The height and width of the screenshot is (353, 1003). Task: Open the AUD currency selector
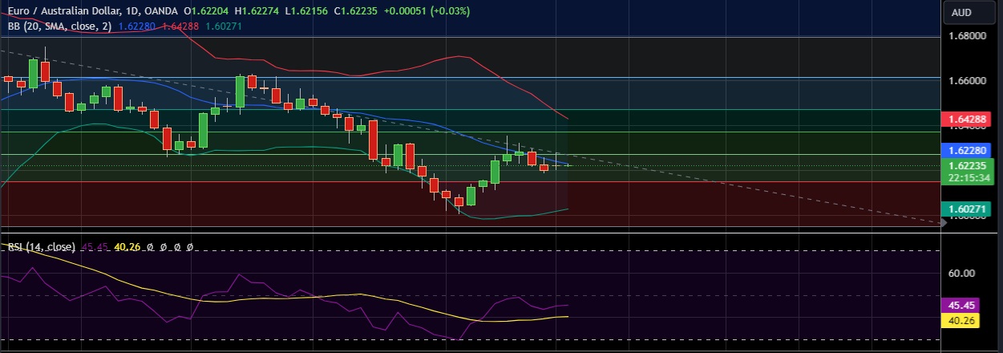[x=967, y=13]
